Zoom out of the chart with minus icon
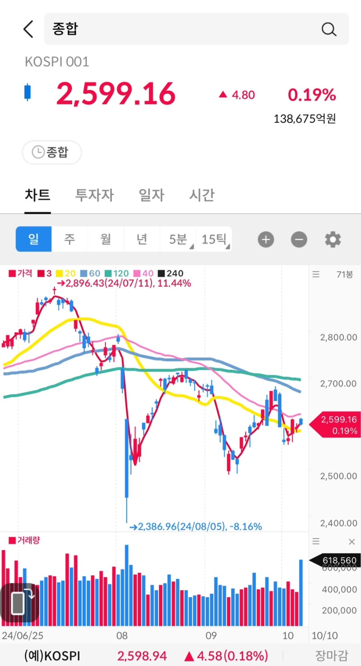This screenshot has height=666, width=361. coord(299,239)
